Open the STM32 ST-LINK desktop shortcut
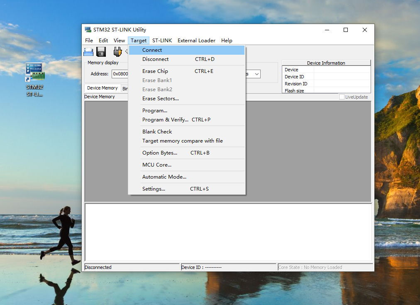The height and width of the screenshot is (305, 420). 35,80
